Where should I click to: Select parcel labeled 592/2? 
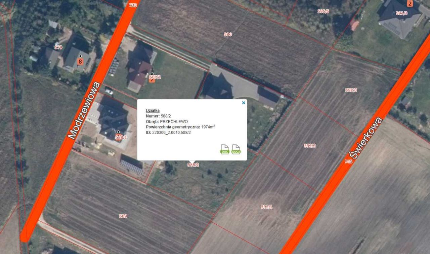click(x=310, y=145)
